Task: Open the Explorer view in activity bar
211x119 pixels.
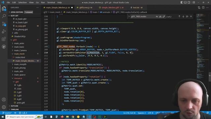Action: click(4, 8)
